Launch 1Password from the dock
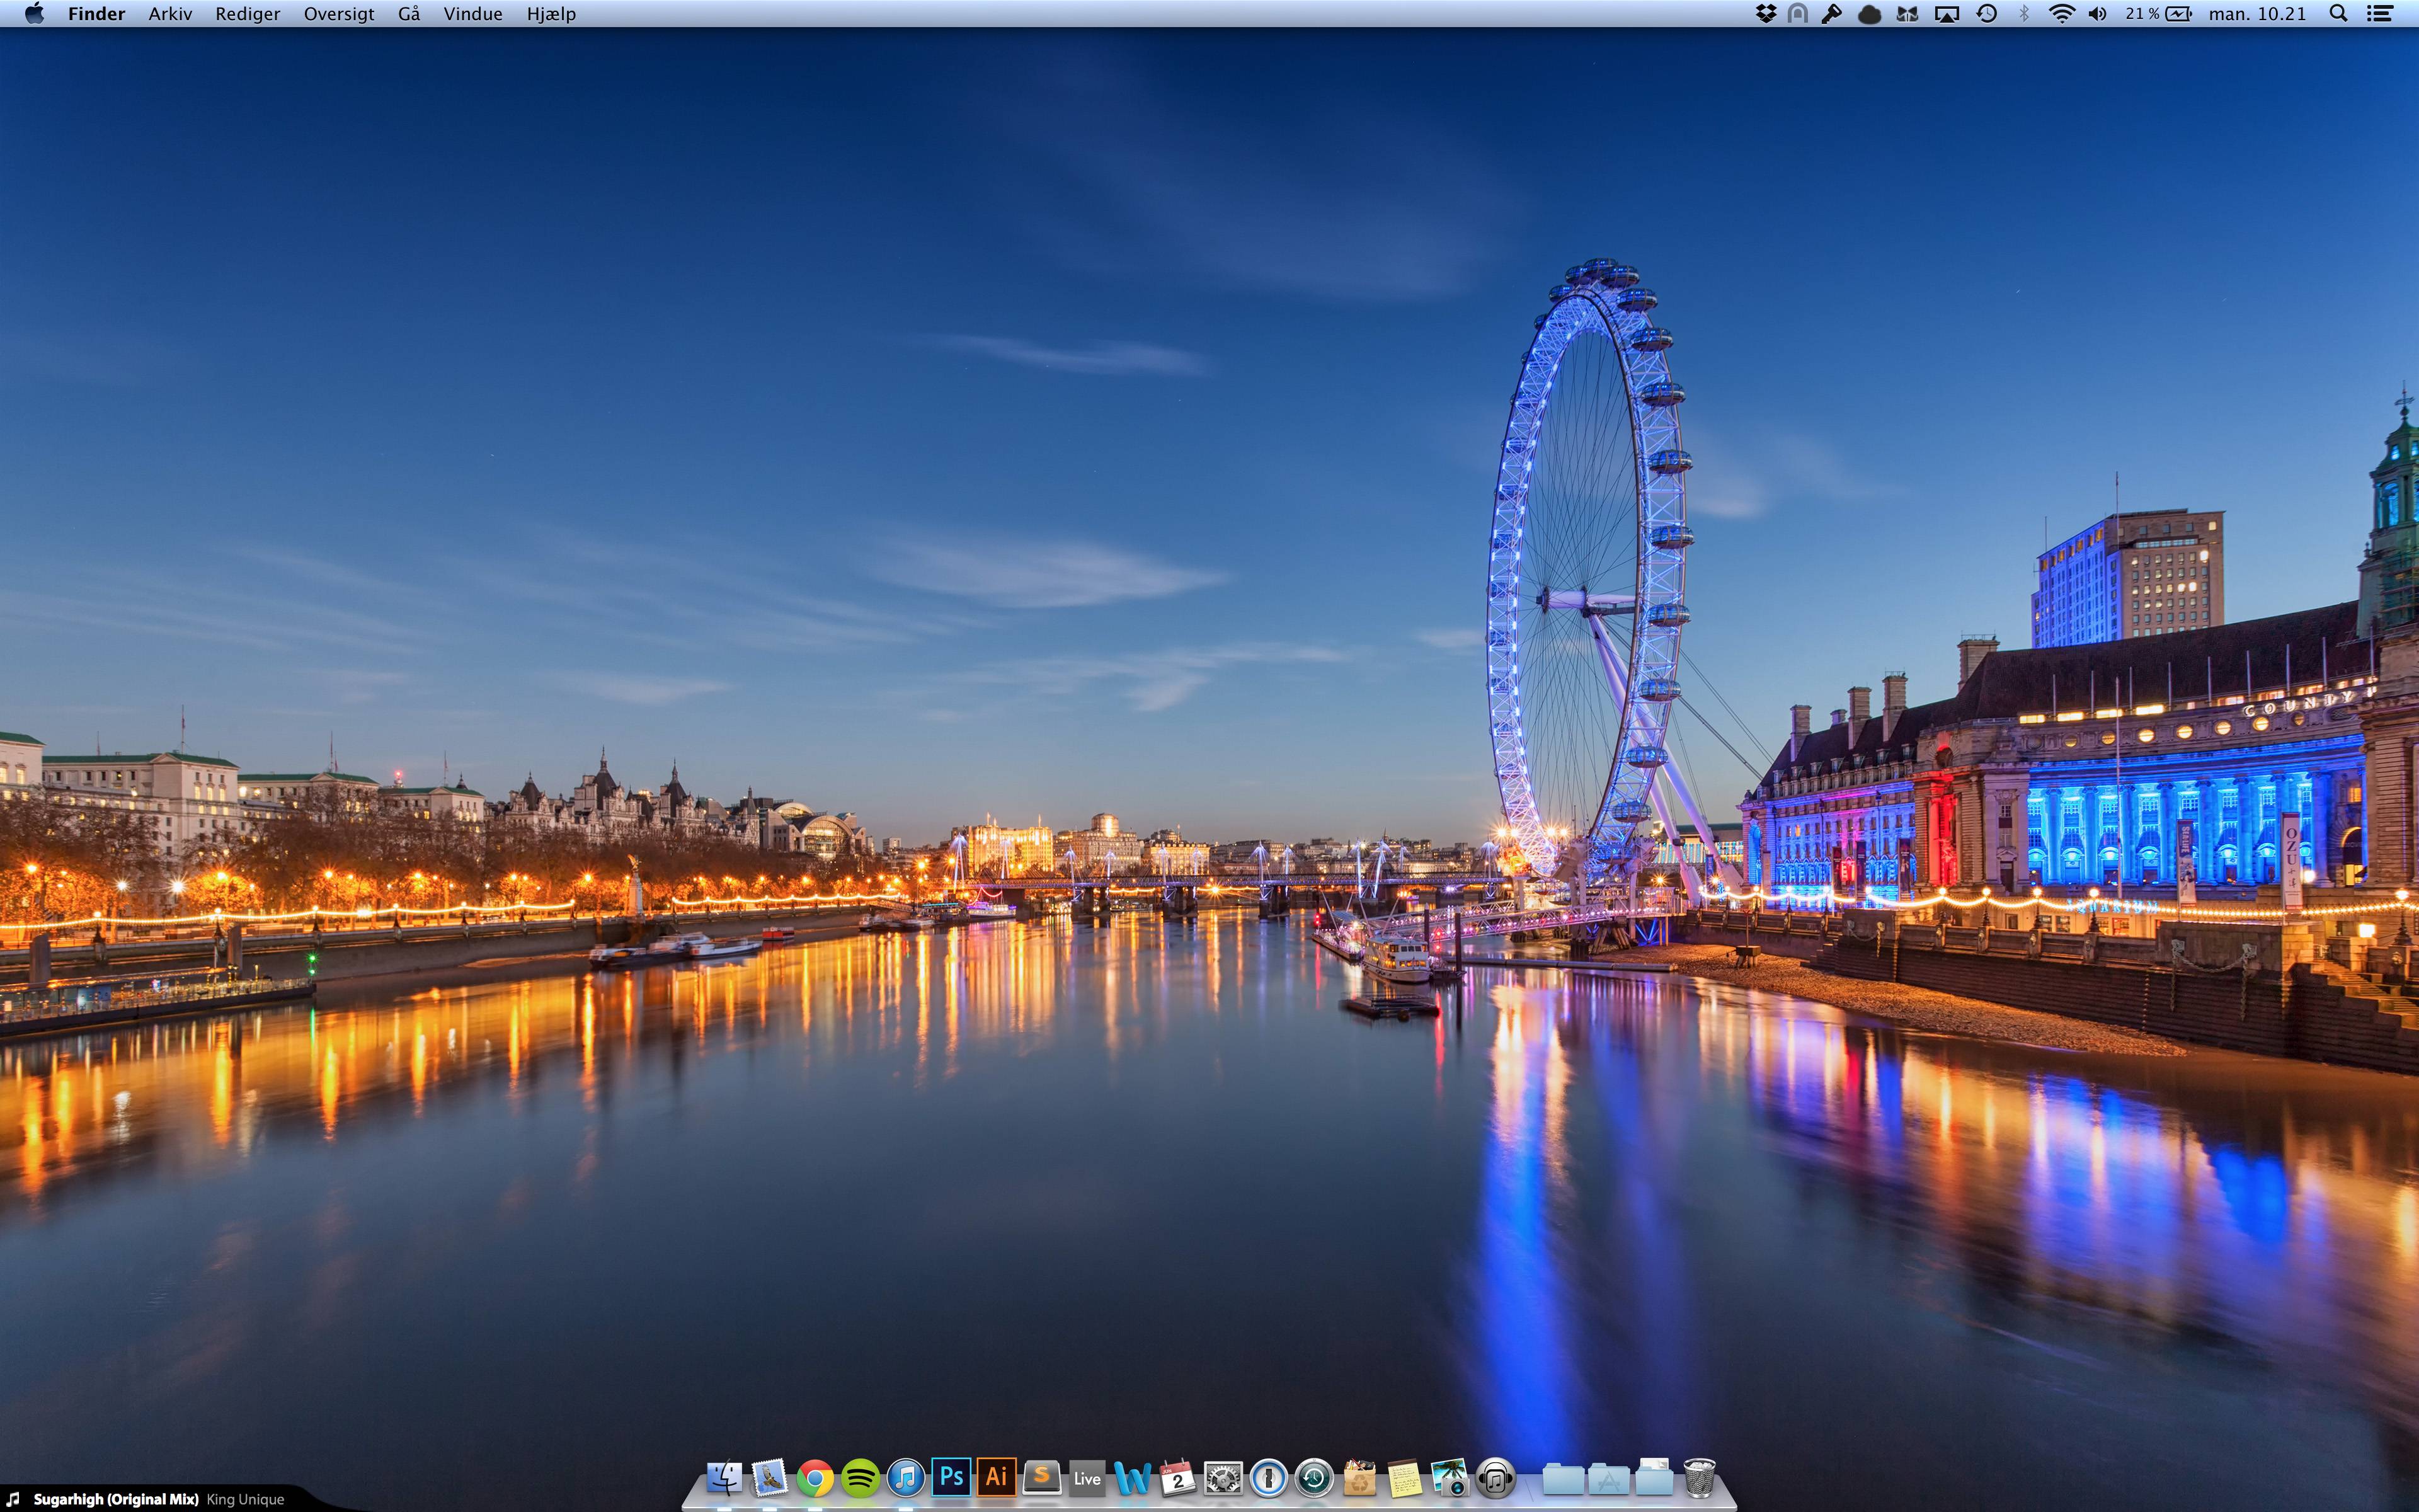Viewport: 2419px width, 1512px height. pyautogui.click(x=1269, y=1478)
